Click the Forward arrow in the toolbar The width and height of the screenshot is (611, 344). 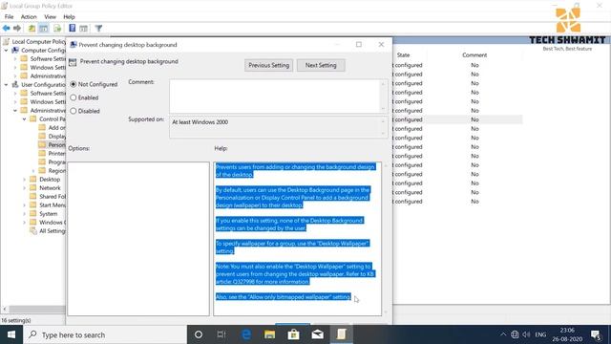17,28
